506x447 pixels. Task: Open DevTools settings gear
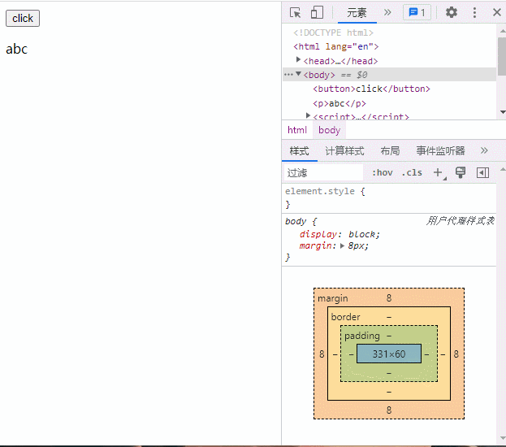pyautogui.click(x=451, y=12)
